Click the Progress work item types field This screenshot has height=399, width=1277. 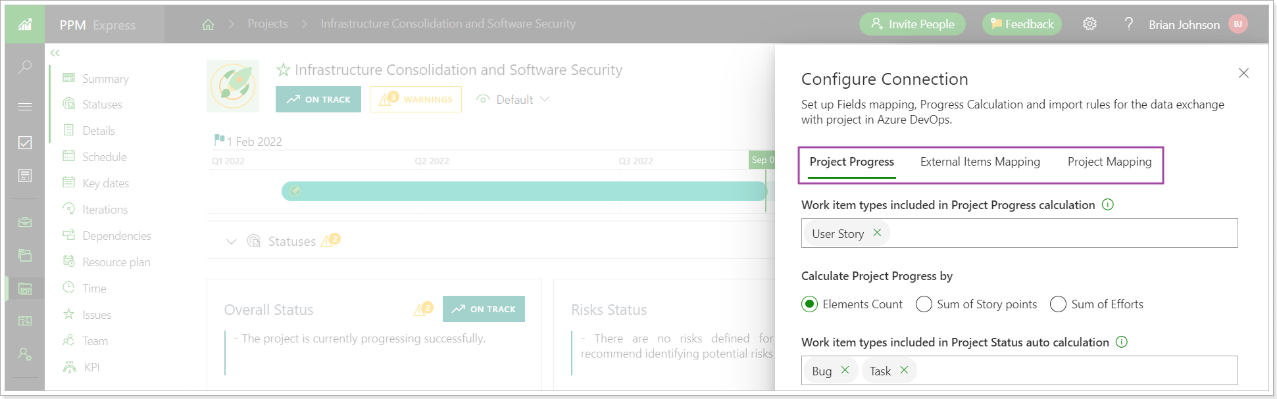coord(1020,233)
